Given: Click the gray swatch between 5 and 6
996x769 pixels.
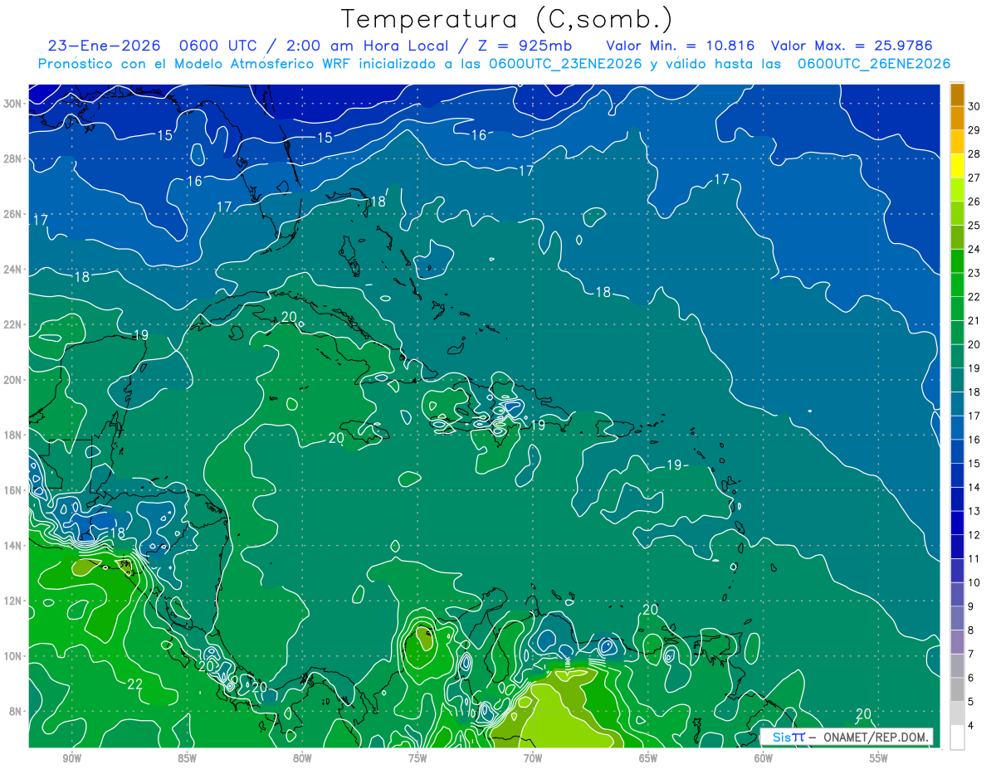Looking at the screenshot, I should coord(957,689).
